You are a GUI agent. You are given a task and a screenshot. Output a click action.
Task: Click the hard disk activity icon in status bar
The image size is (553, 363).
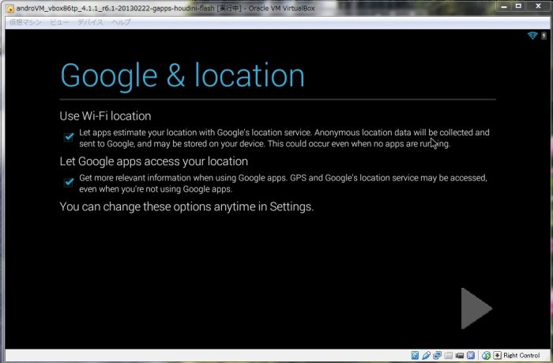tap(415, 355)
